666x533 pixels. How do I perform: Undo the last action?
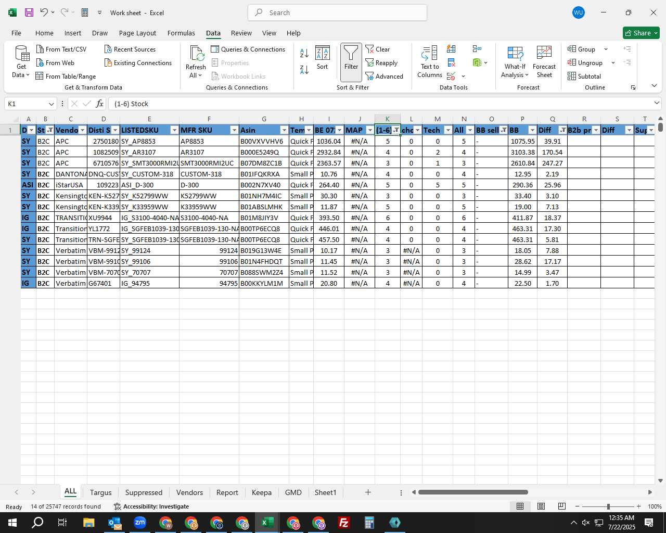pyautogui.click(x=44, y=12)
